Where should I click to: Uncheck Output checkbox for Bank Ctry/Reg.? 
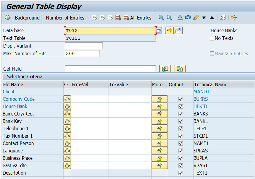181,114
